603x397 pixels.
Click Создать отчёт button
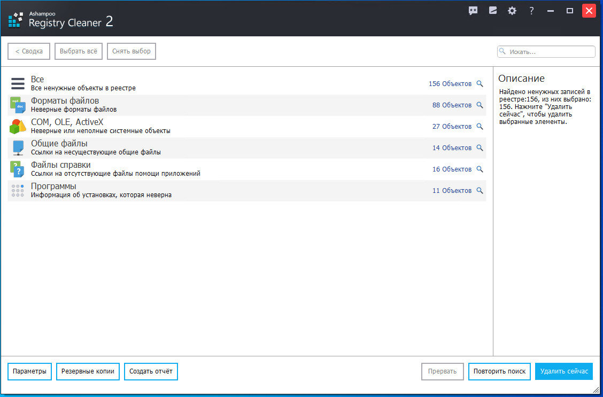point(151,372)
